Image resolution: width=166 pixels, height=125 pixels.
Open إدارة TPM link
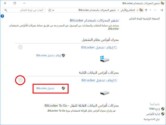[154, 109]
